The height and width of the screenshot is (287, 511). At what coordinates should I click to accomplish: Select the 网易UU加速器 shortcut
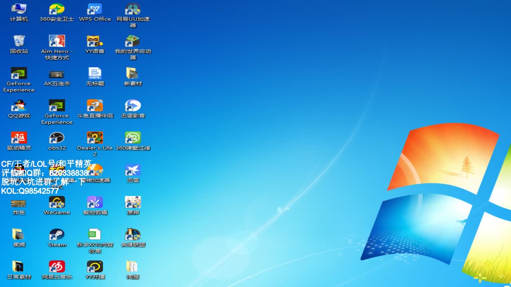click(133, 16)
